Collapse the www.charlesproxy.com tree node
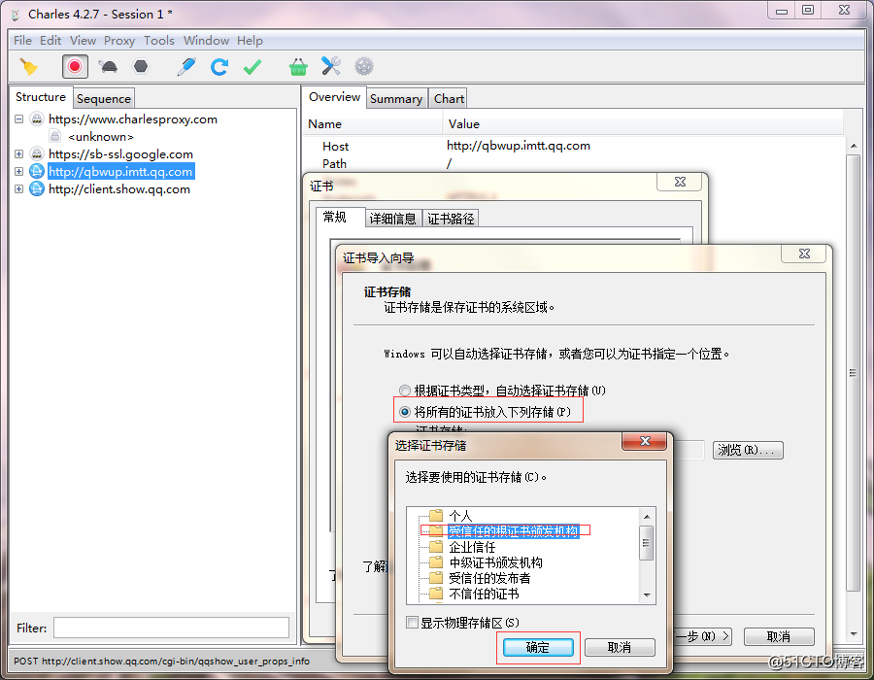Screen dimensions: 874x680 click(19, 119)
